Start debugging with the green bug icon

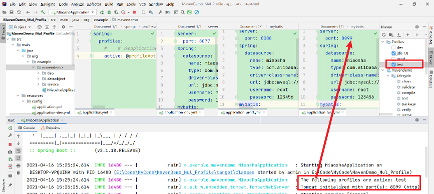109,12
